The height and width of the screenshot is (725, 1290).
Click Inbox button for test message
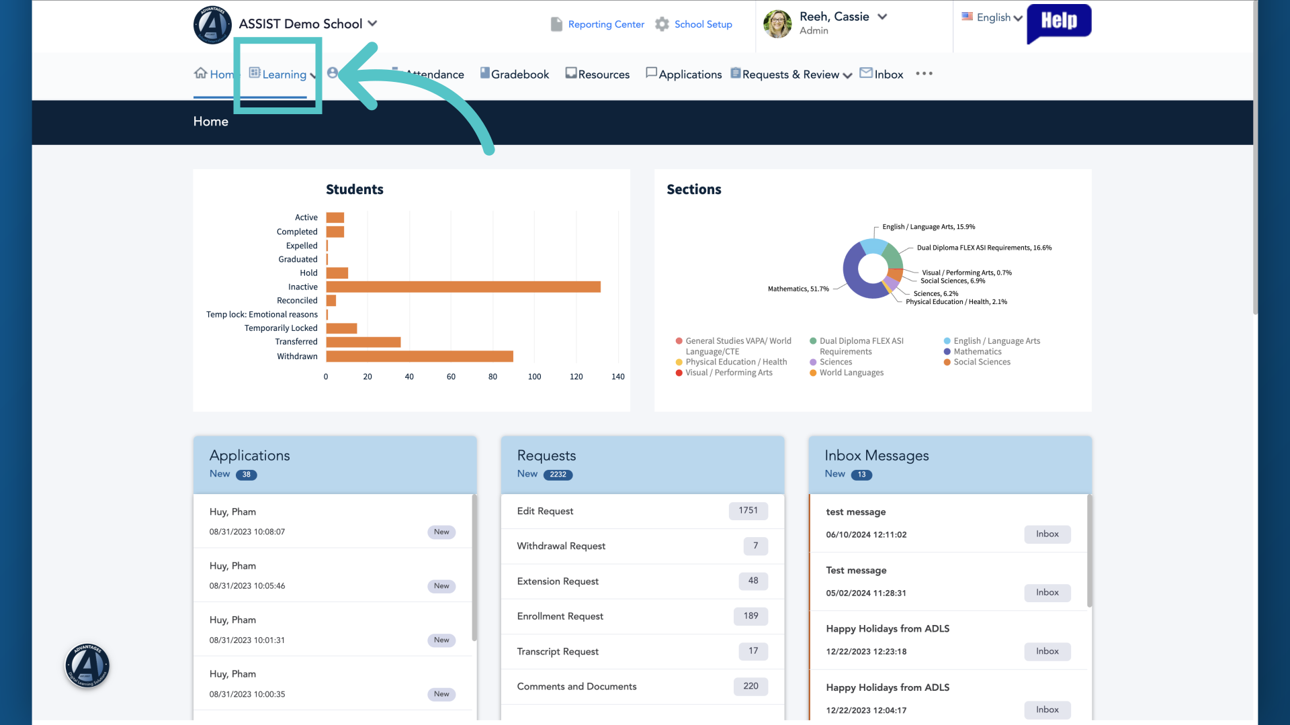[1047, 534]
